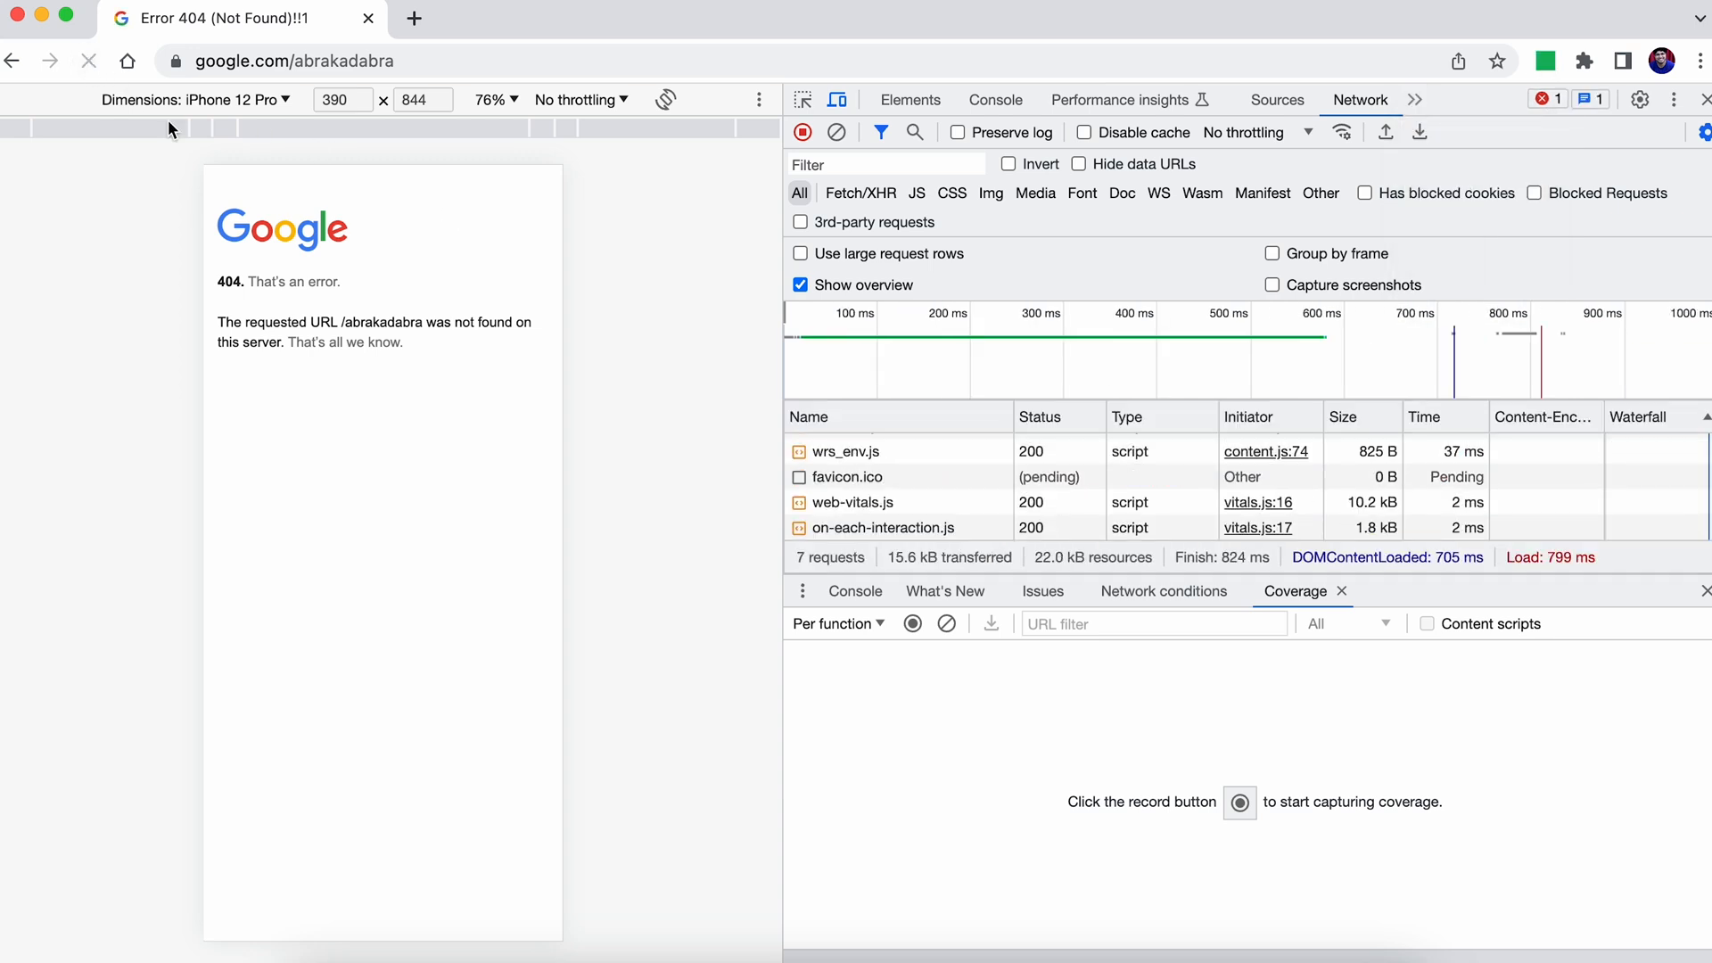Open DevTools customize three-dot menu

pos(1674,100)
